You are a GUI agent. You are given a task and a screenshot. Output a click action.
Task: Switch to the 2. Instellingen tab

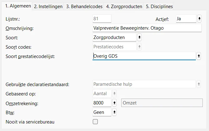point(48,6)
